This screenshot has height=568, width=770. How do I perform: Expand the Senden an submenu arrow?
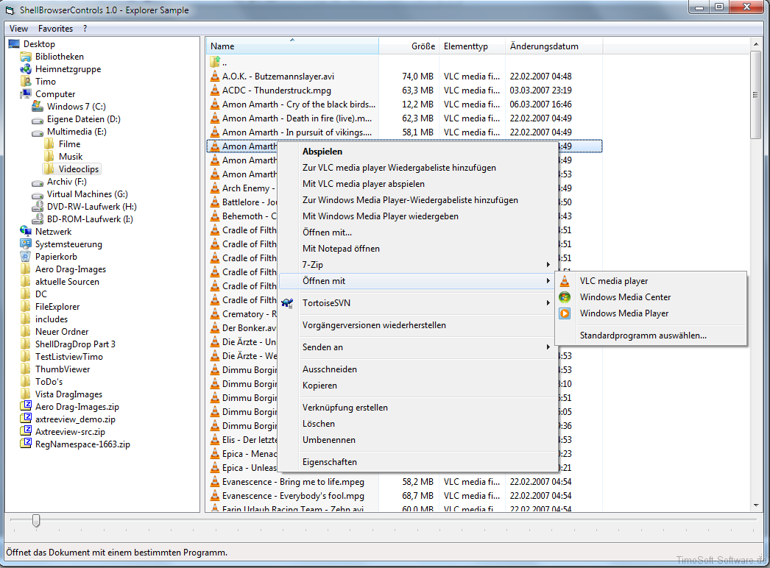pyautogui.click(x=548, y=347)
